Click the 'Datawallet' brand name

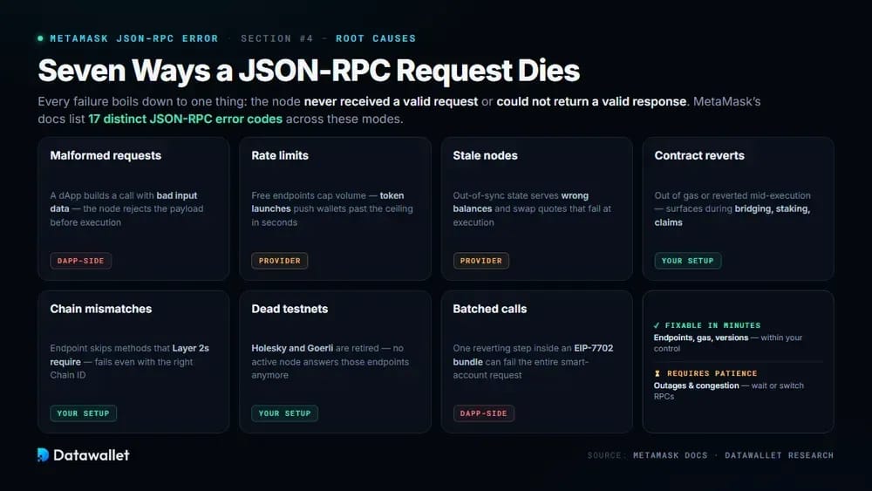[x=92, y=455]
